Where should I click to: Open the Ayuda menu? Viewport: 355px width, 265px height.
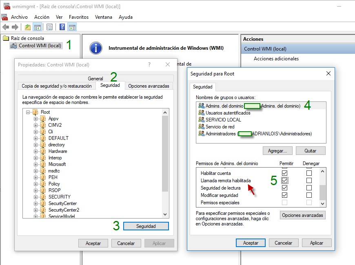point(125,17)
